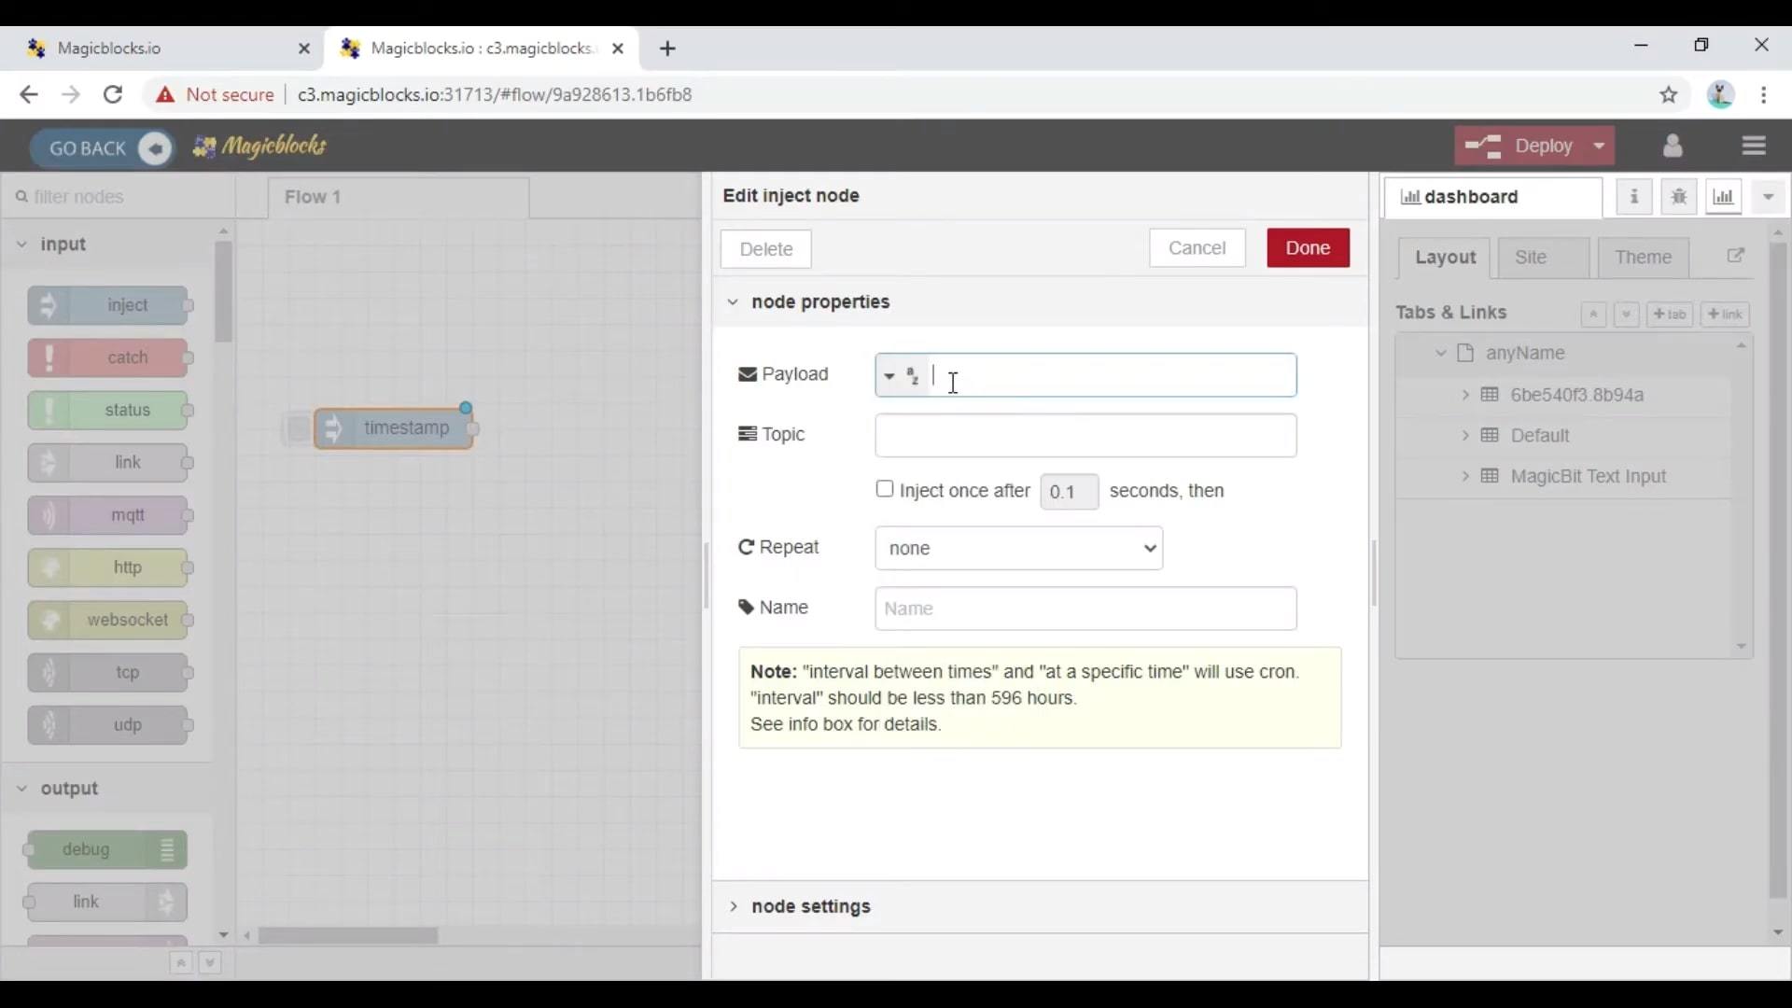Image resolution: width=1792 pixels, height=1008 pixels.
Task: Click the node properties collapse chevron
Action: pos(734,301)
